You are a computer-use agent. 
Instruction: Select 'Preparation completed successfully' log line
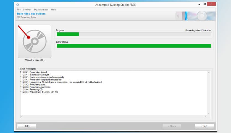(x=41, y=79)
